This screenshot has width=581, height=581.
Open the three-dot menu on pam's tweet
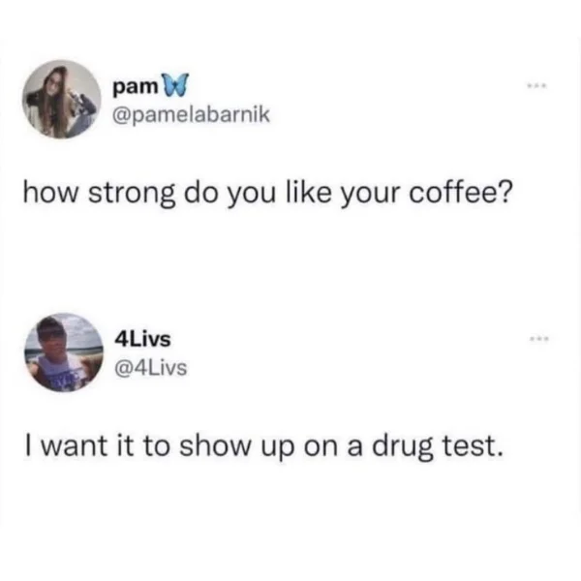point(538,86)
